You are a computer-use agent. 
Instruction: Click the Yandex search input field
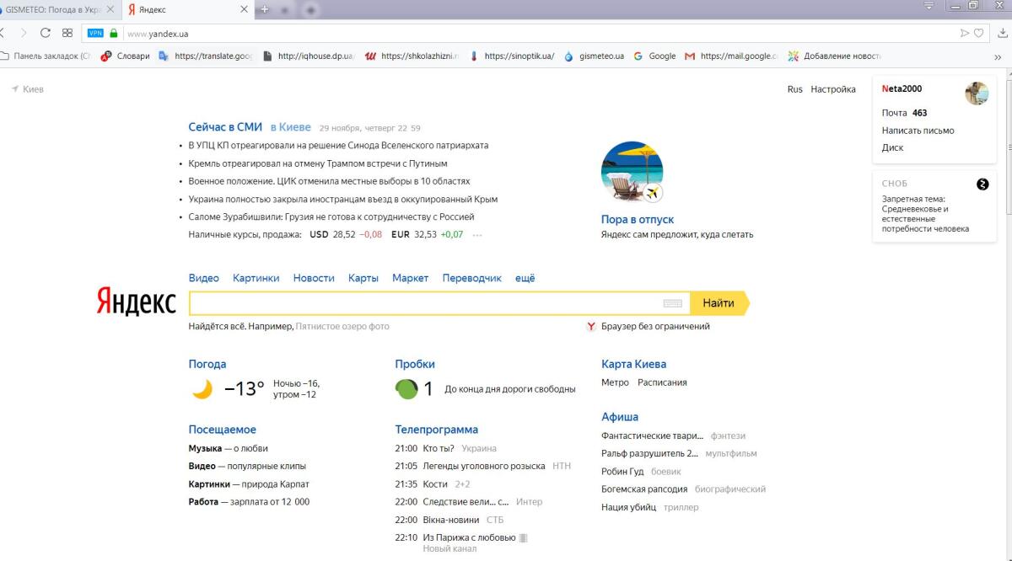(x=422, y=303)
